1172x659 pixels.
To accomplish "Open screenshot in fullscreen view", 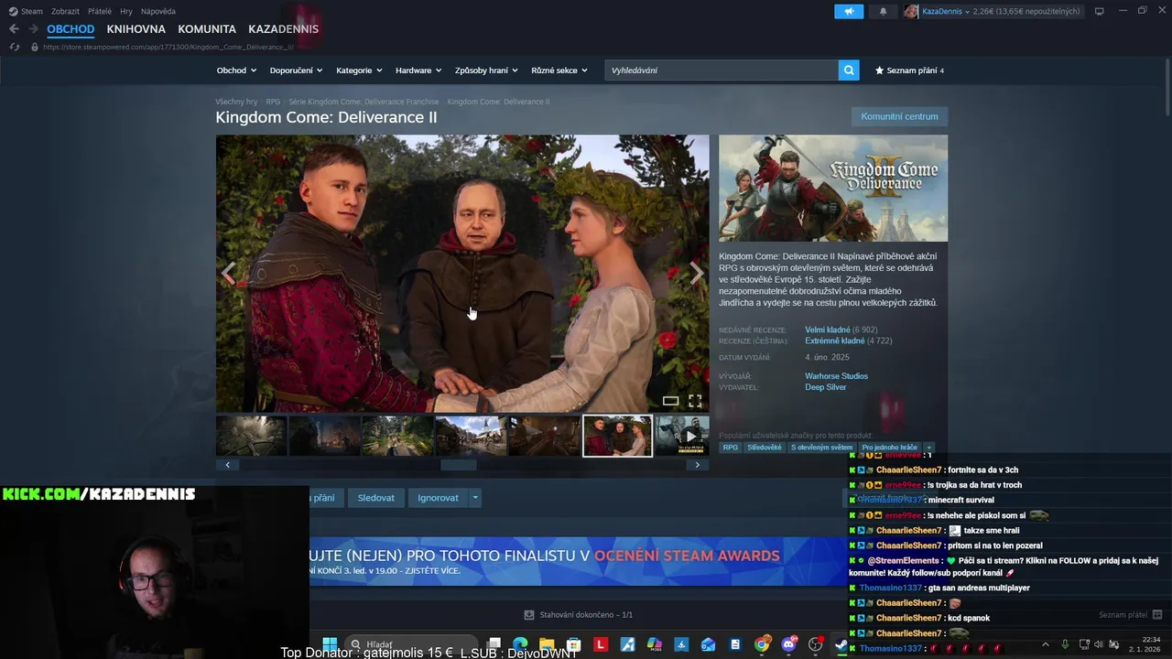I will (695, 401).
